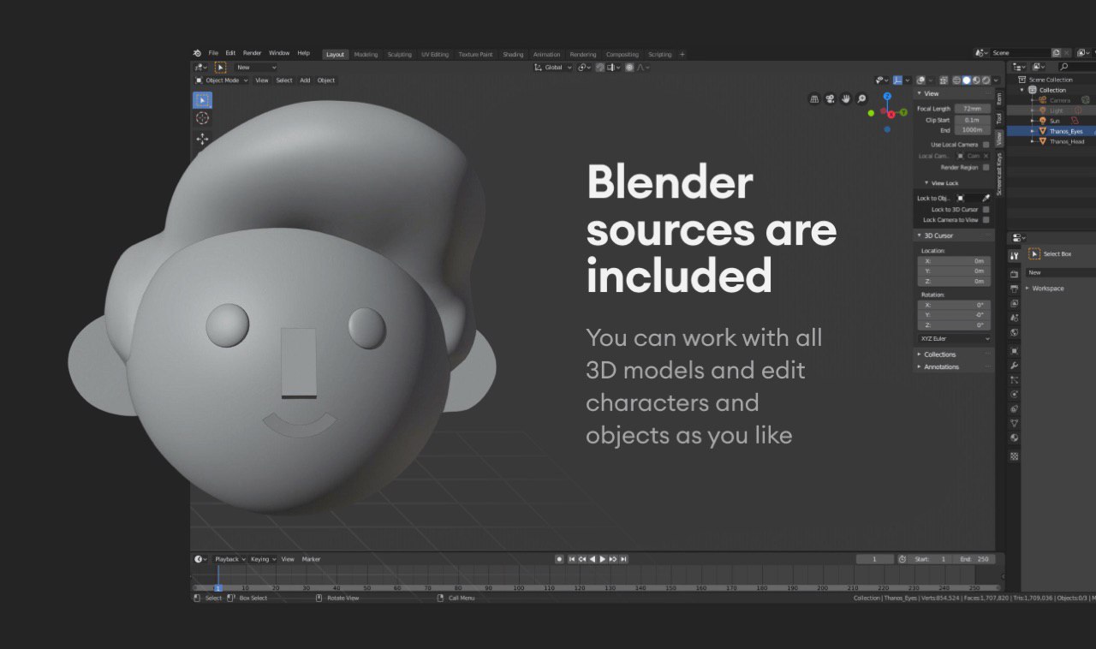Tick Use Local Camera checkbox
This screenshot has width=1096, height=649.
click(986, 145)
